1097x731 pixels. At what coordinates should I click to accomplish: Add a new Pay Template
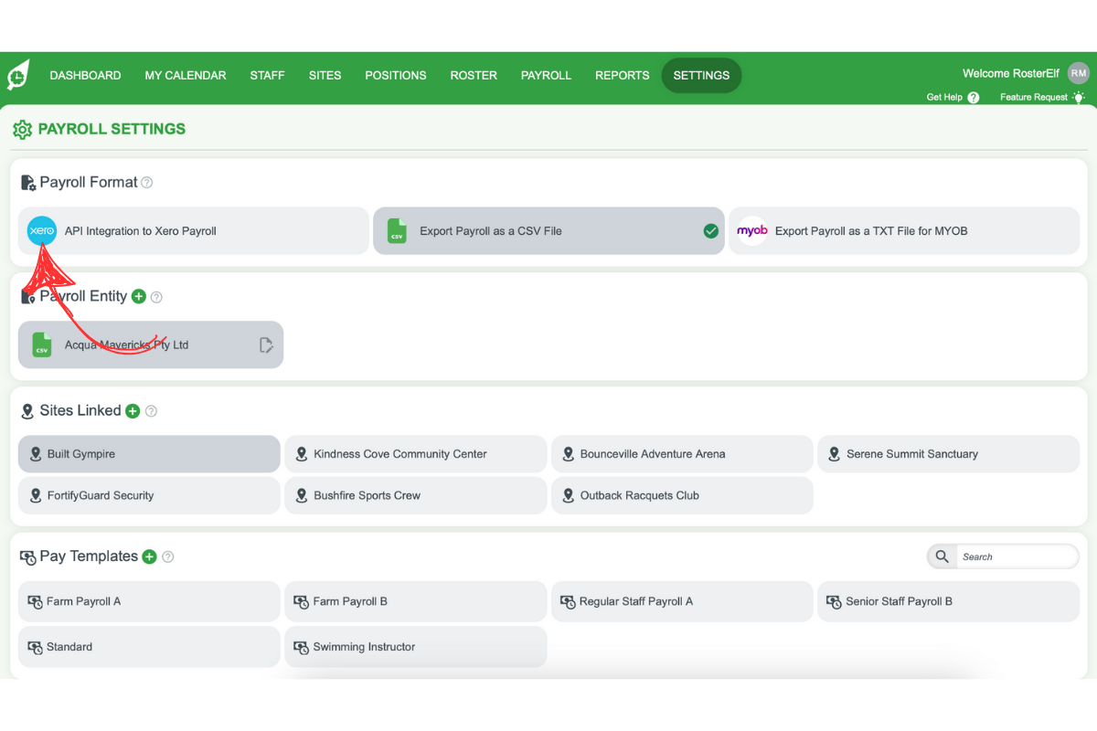click(x=150, y=556)
